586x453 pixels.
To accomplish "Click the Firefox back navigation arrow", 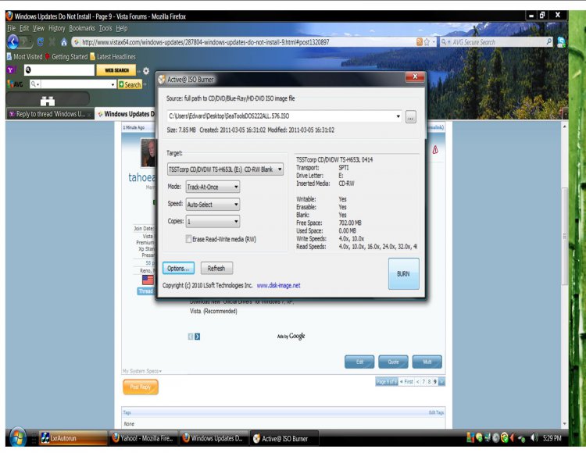I will tap(13, 41).
